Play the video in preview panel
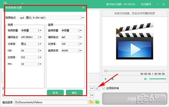The image size is (169, 107). pos(106,79)
